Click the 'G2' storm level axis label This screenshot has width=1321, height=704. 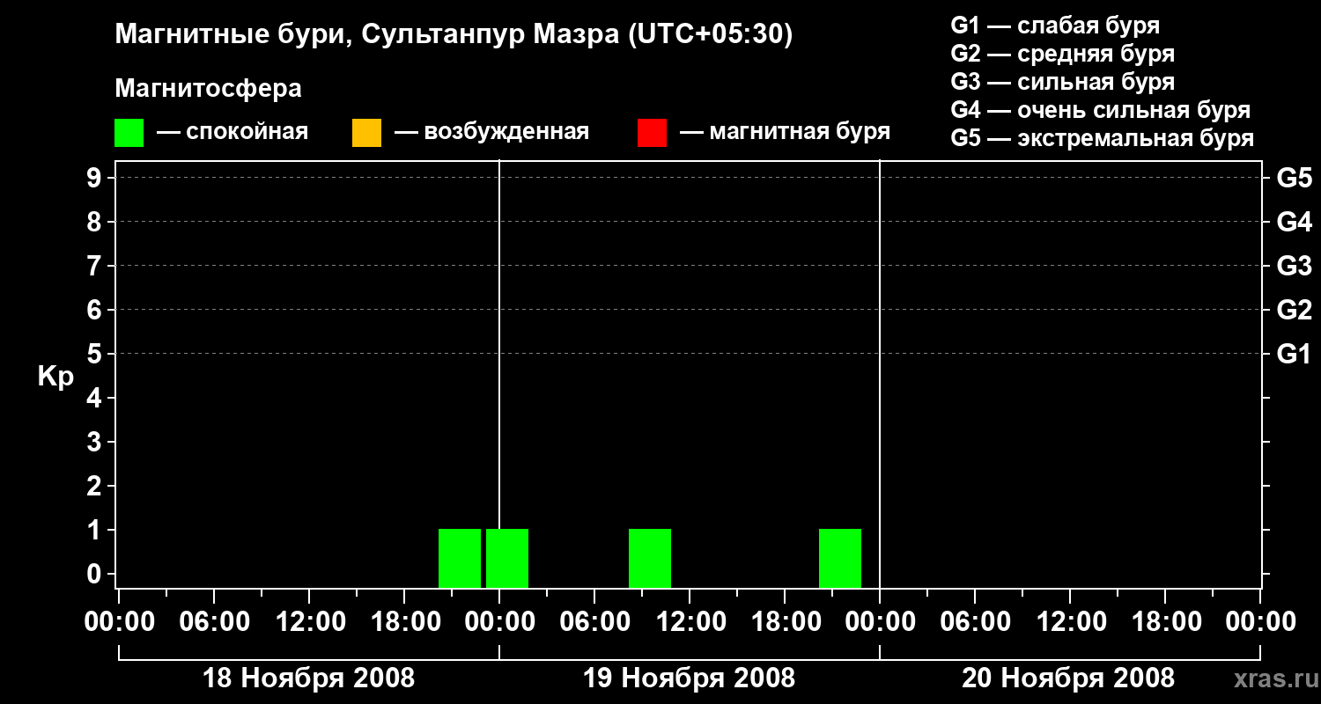[x=1294, y=310]
